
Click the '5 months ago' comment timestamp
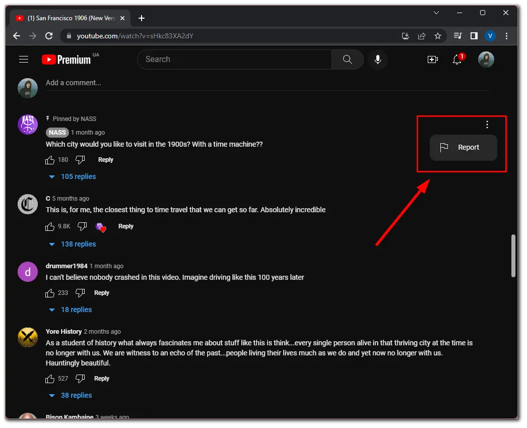[x=71, y=198]
